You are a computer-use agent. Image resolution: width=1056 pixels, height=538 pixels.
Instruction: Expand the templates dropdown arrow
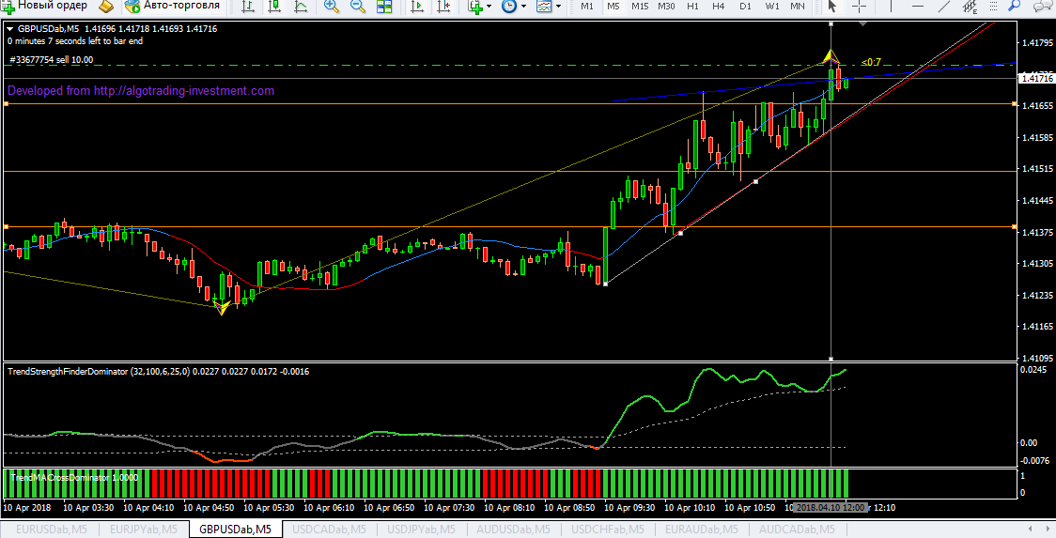pyautogui.click(x=558, y=7)
